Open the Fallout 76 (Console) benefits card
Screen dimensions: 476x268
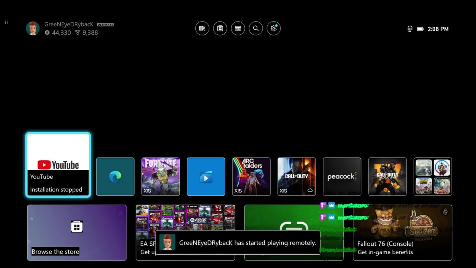402,233
